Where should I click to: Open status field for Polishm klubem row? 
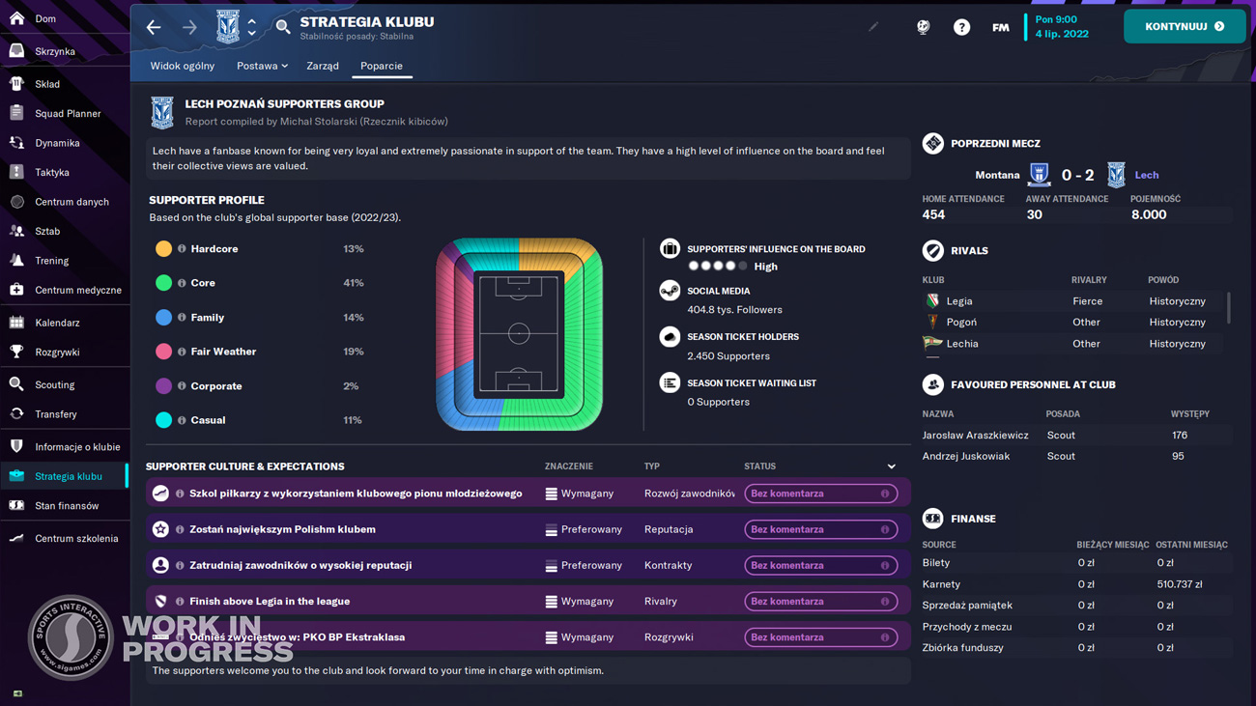[x=820, y=529]
